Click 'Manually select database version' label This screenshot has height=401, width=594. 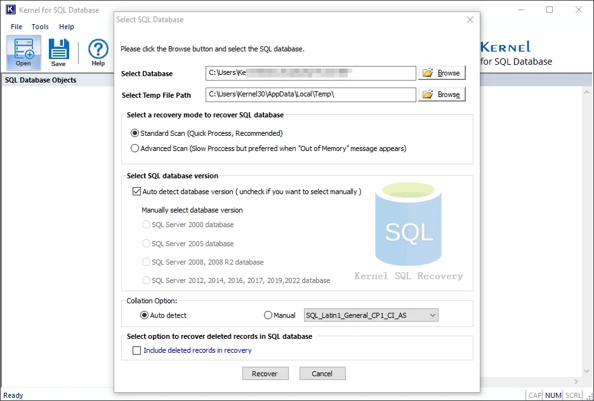point(192,210)
